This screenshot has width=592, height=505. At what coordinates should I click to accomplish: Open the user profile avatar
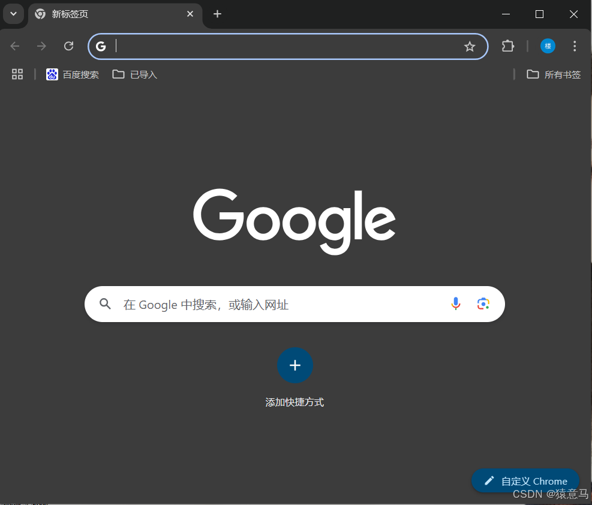click(x=548, y=46)
